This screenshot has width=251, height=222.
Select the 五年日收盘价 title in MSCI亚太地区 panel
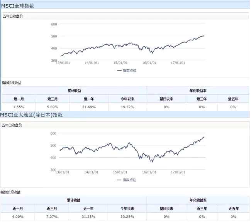12,125
